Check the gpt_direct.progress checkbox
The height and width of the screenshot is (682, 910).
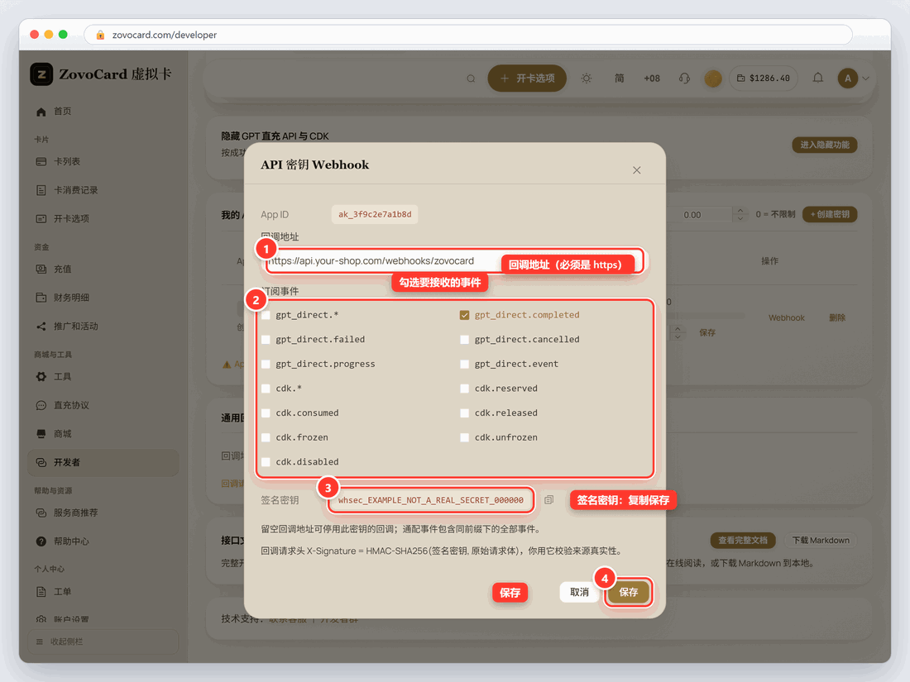point(266,365)
